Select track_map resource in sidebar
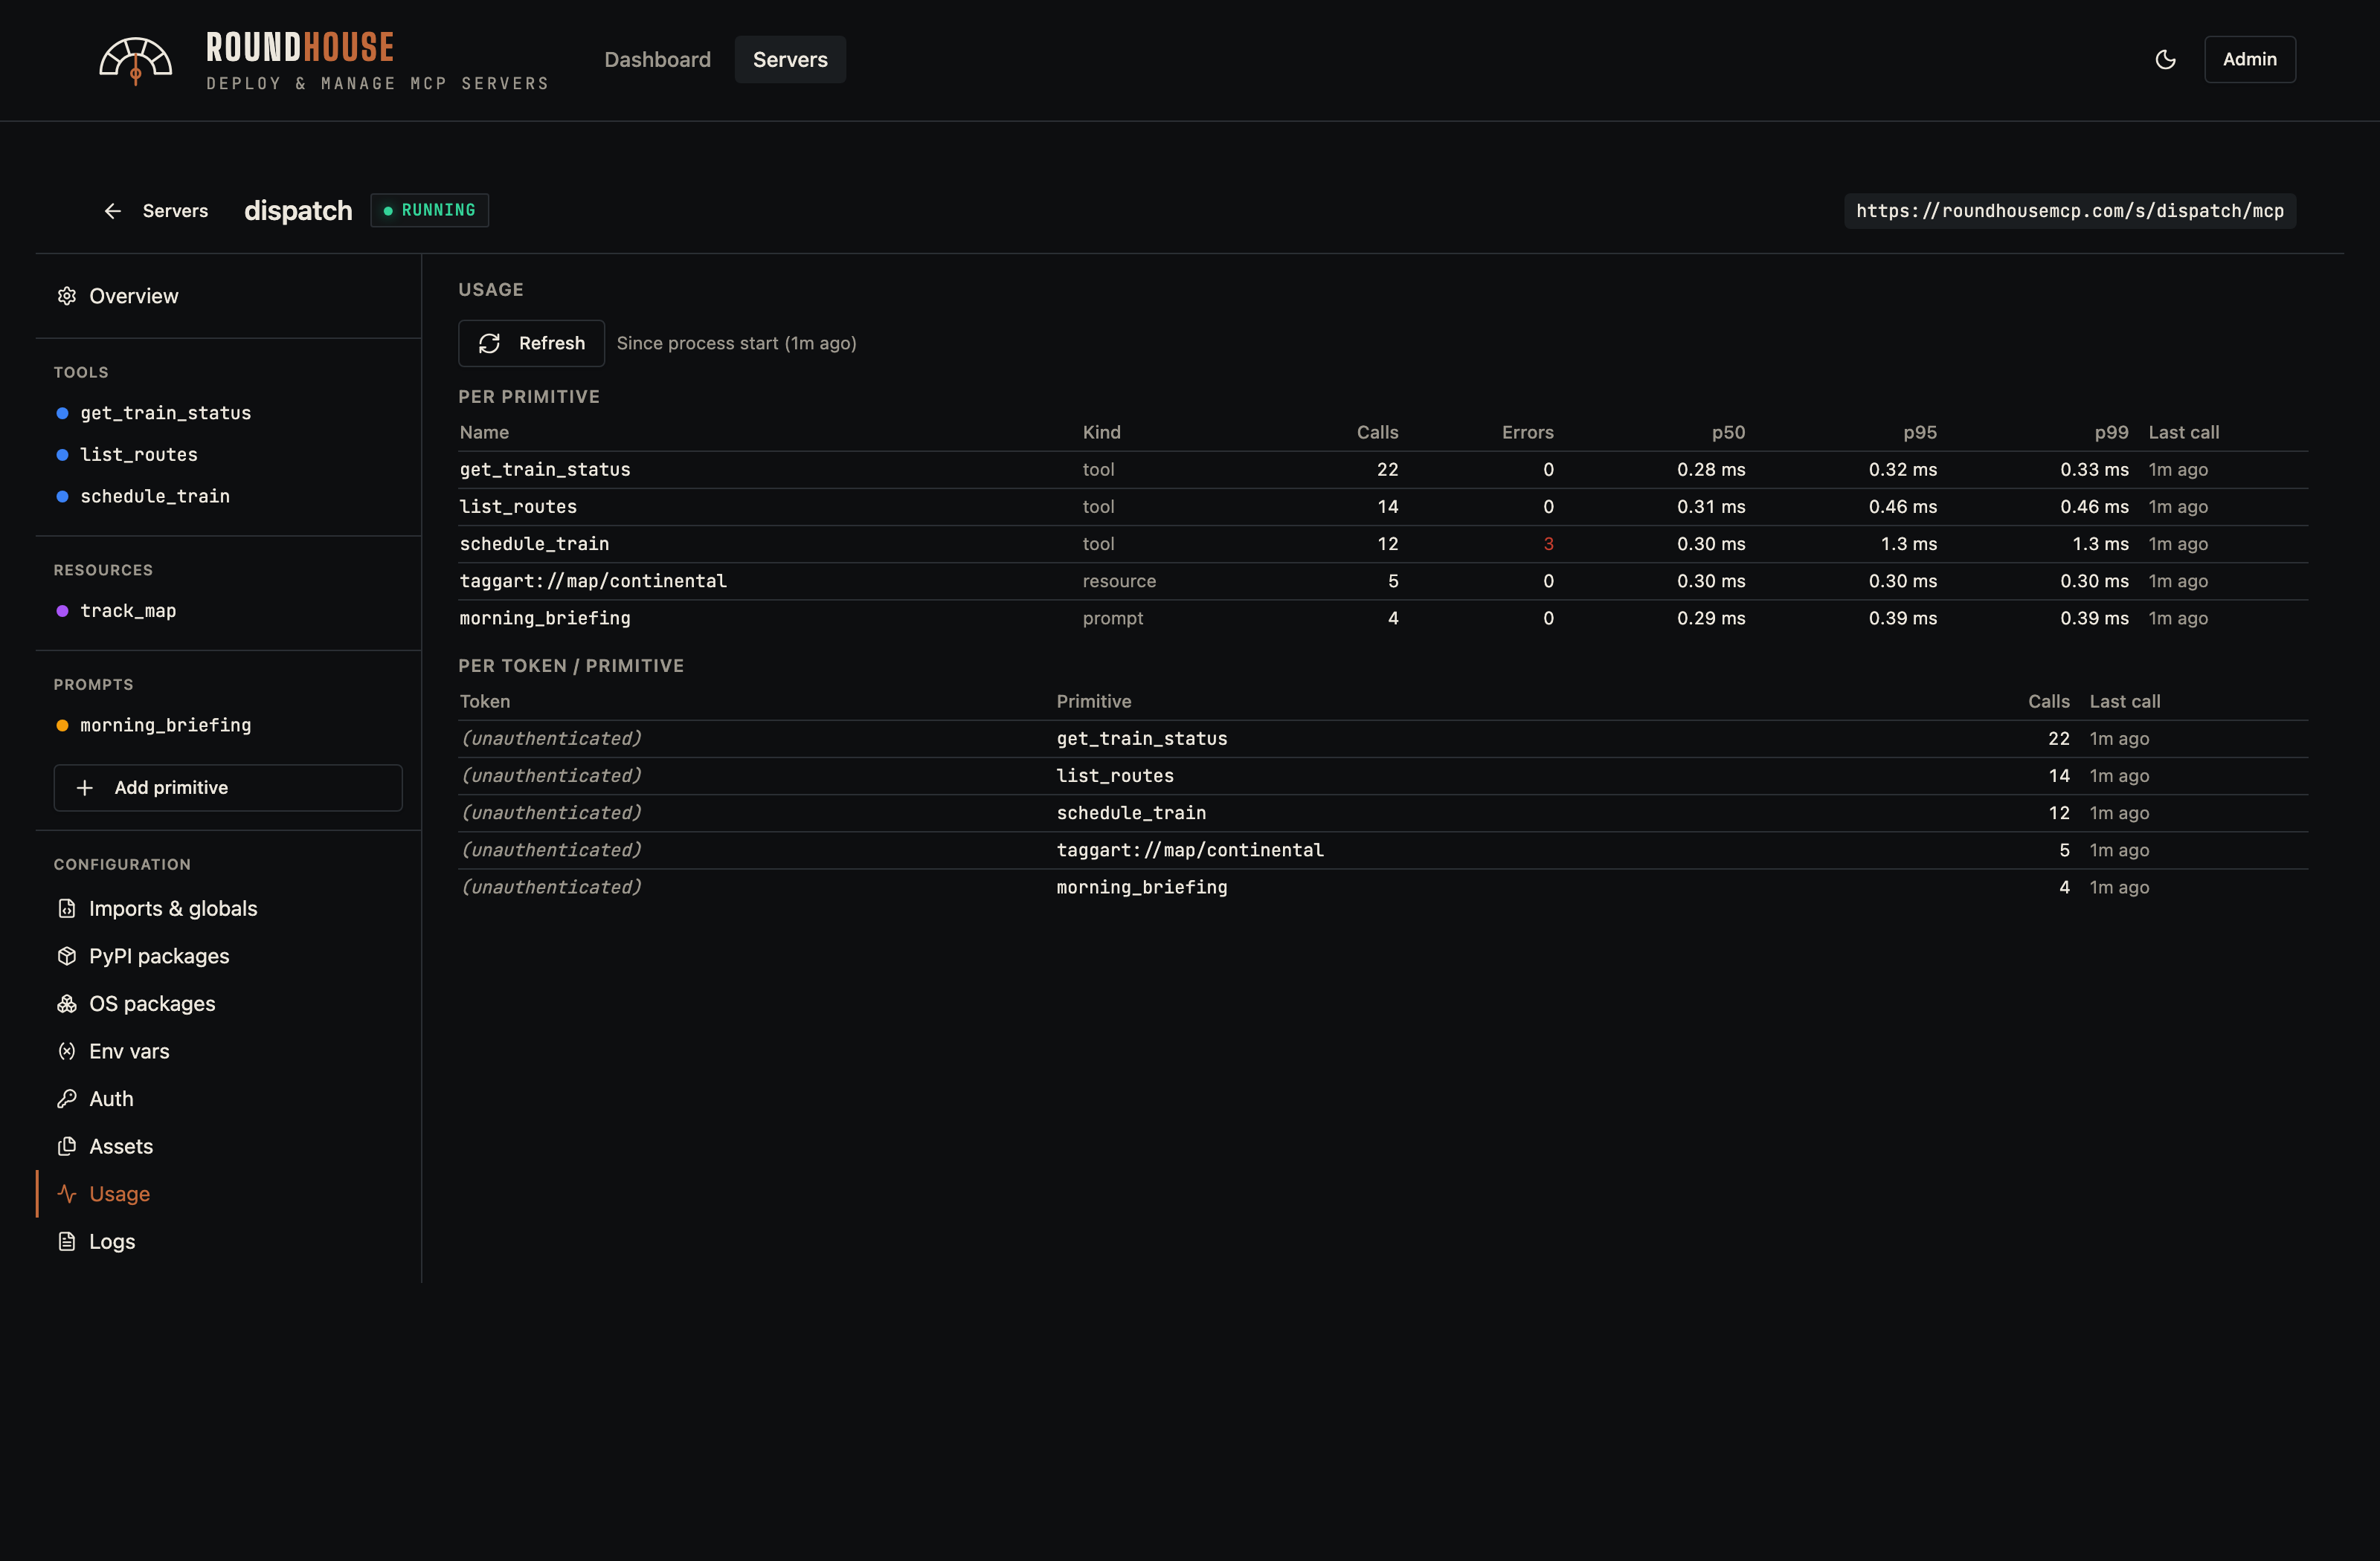2380x1561 pixels. [128, 610]
